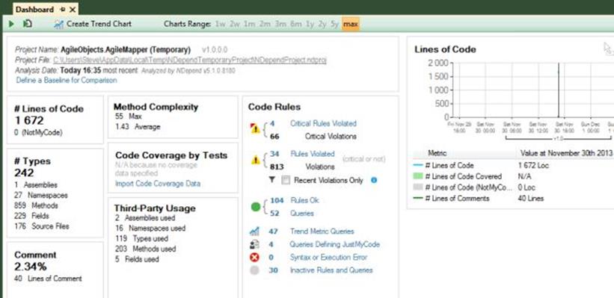The height and width of the screenshot is (298, 614).
Task: Click the filter funnel icon
Action: pos(272,180)
